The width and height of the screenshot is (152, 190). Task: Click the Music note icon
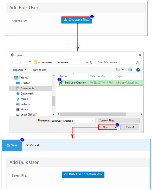point(18,99)
